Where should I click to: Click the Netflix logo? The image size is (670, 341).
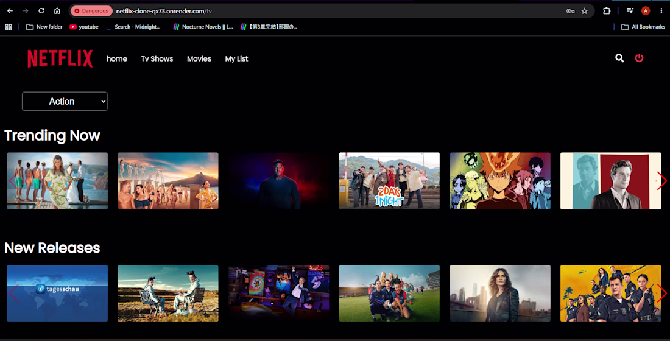[60, 58]
